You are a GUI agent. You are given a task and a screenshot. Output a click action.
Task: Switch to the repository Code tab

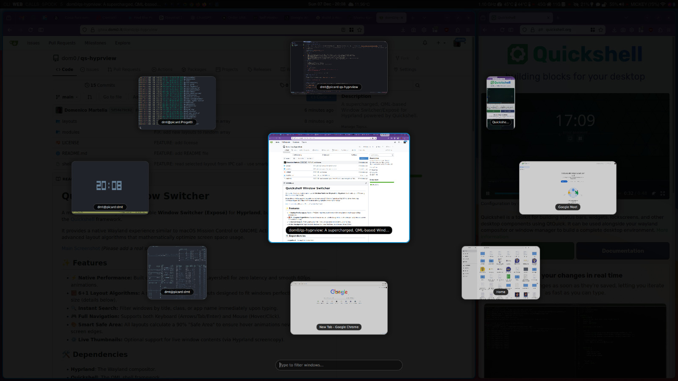(65, 69)
